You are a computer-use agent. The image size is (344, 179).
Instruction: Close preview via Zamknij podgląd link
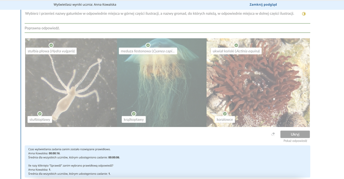pos(263,5)
